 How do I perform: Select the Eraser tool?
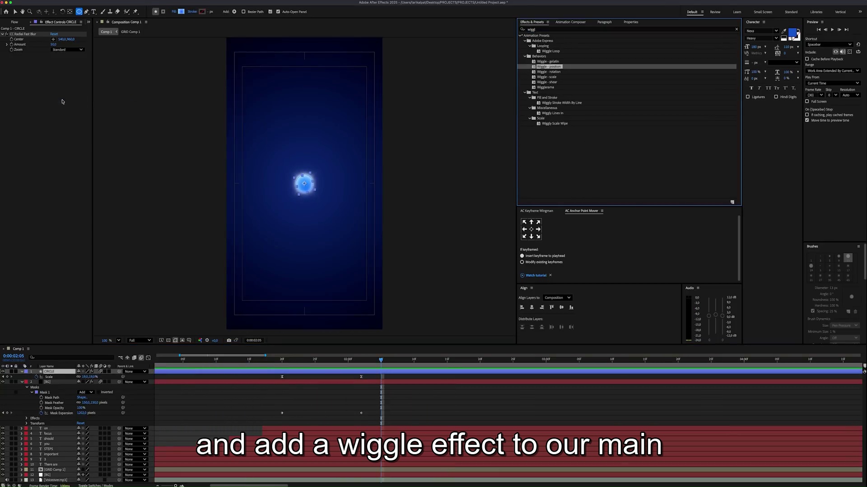pyautogui.click(x=117, y=12)
